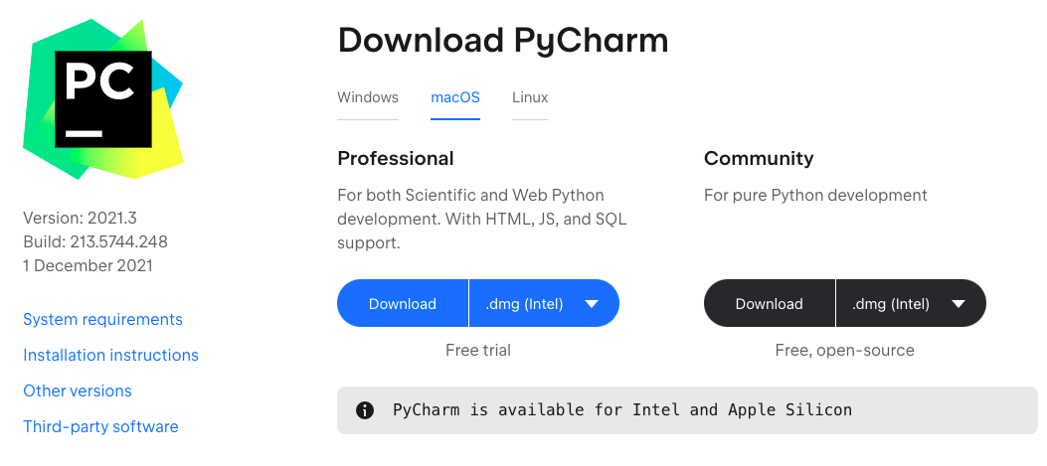
Task: Click the For pure Python development text
Action: (815, 195)
